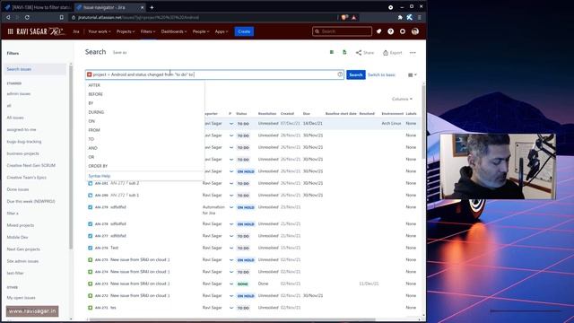The height and width of the screenshot is (323, 574).
Task: Open Jira settings gear icon in header
Action: pyautogui.click(x=403, y=31)
